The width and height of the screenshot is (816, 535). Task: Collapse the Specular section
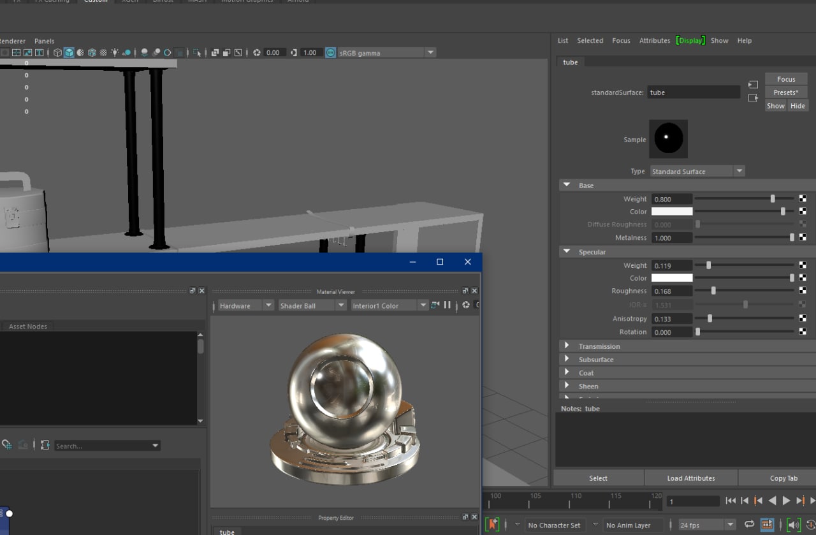click(x=567, y=252)
